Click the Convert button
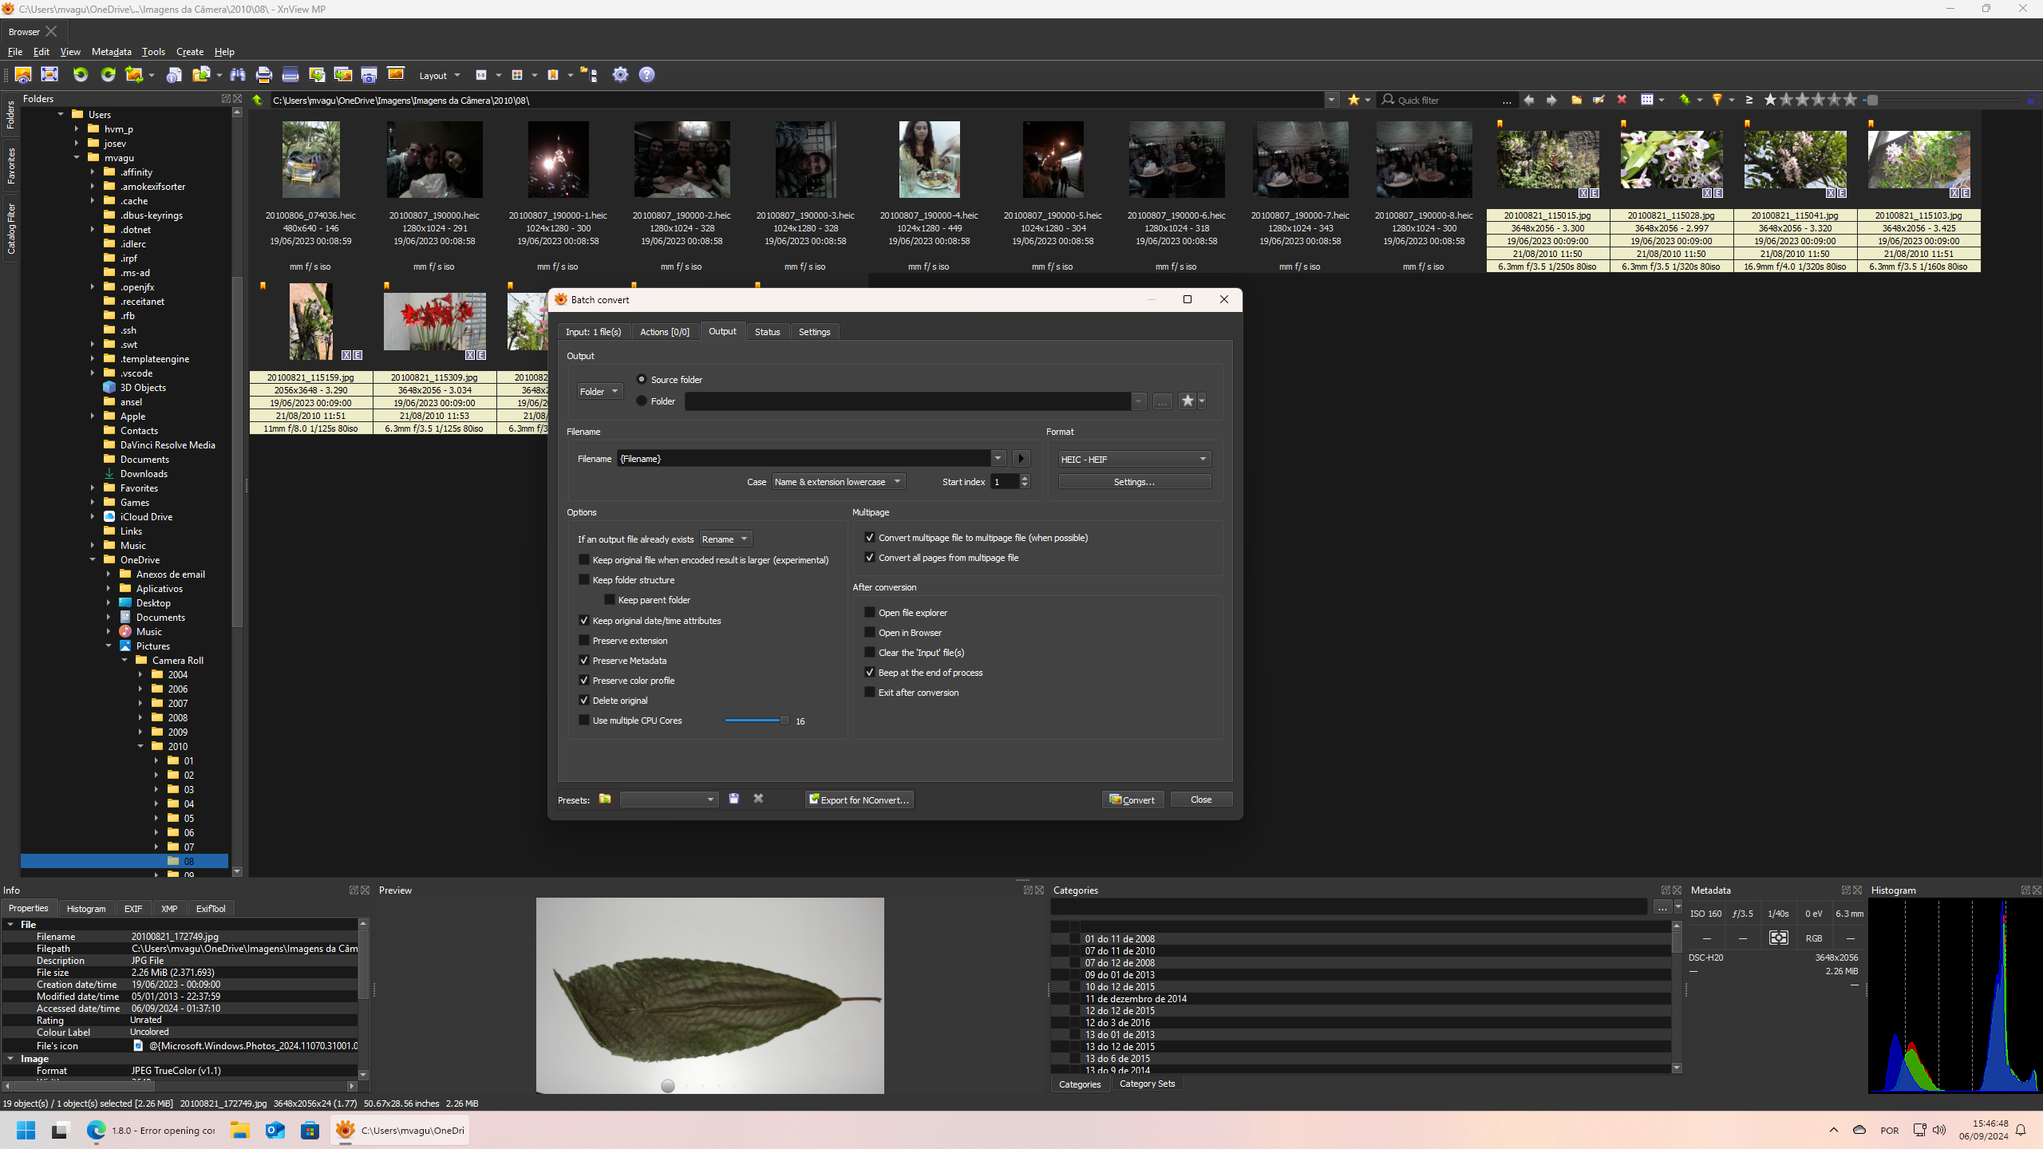 pos(1132,800)
